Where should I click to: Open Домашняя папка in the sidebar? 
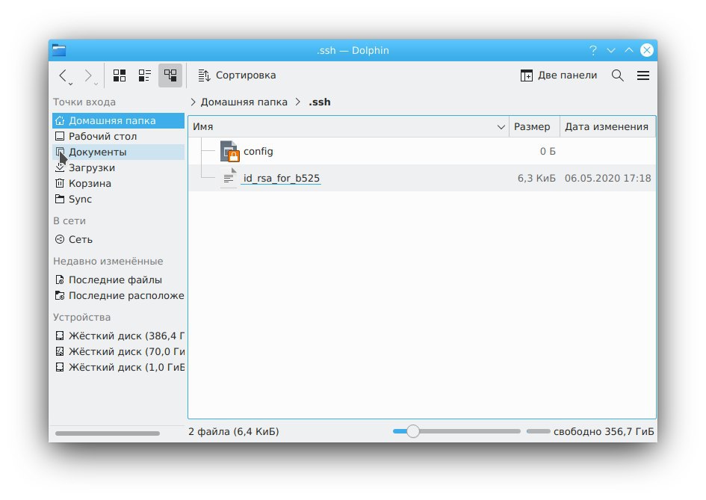click(x=119, y=120)
